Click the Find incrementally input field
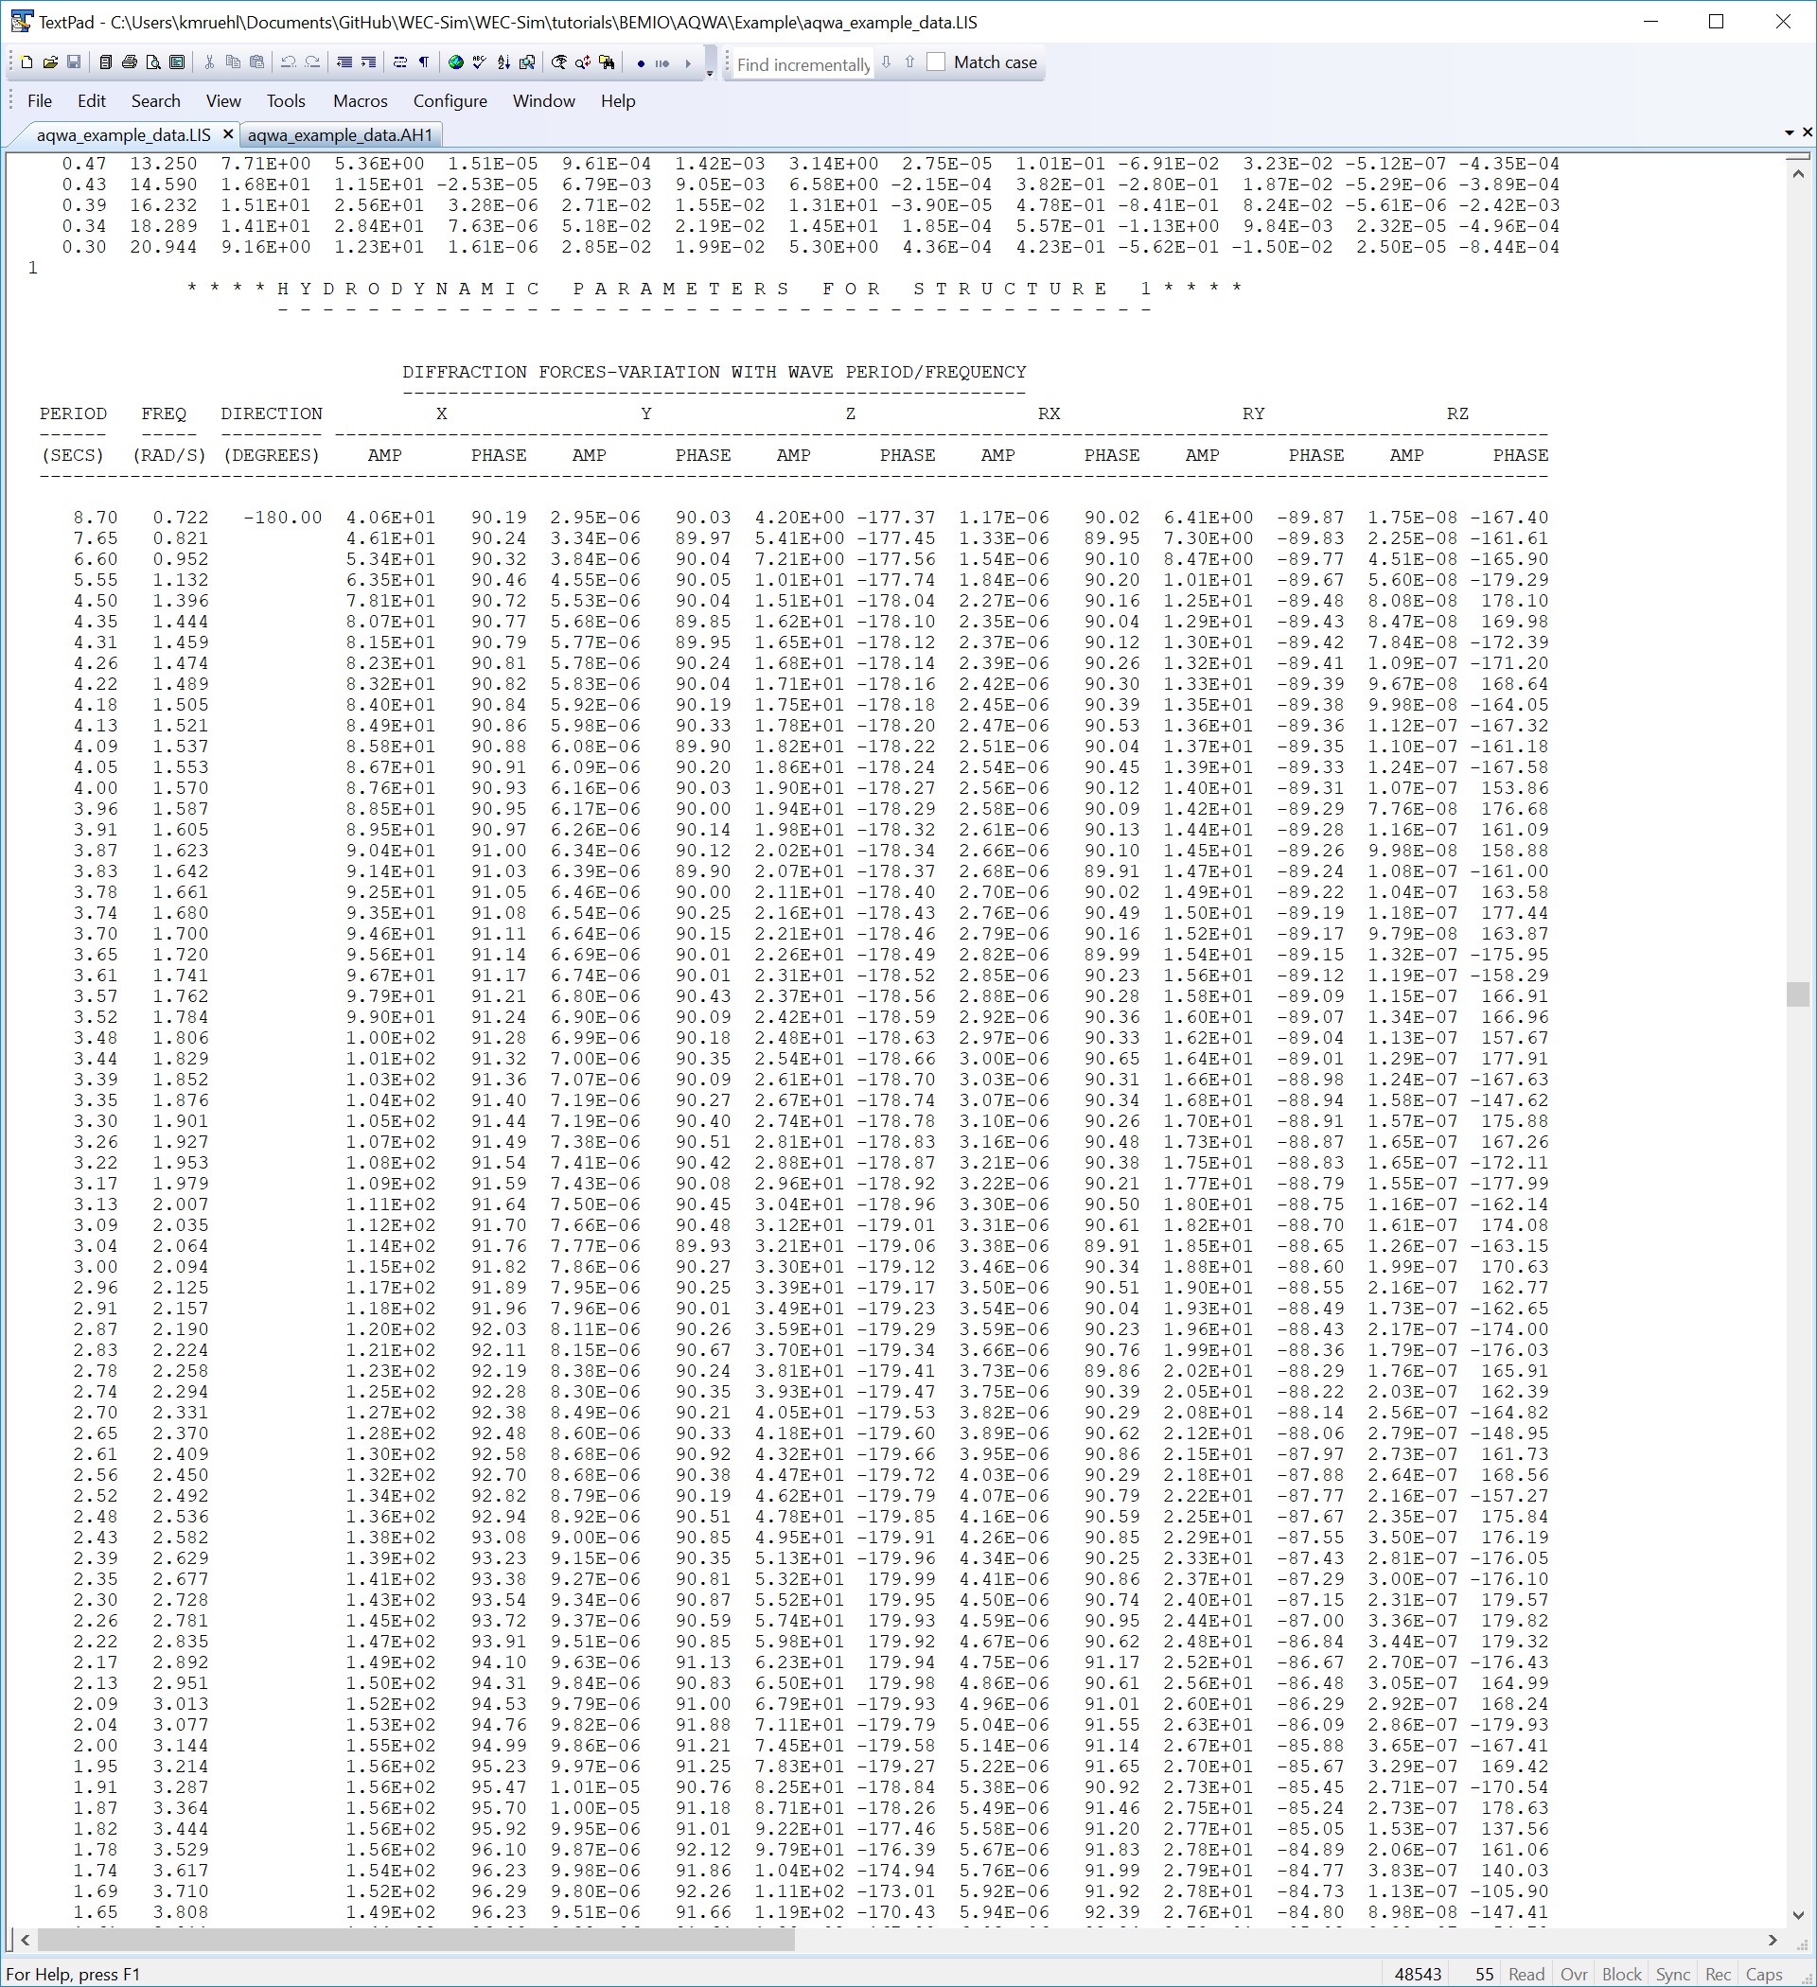The height and width of the screenshot is (1987, 1817). (803, 64)
